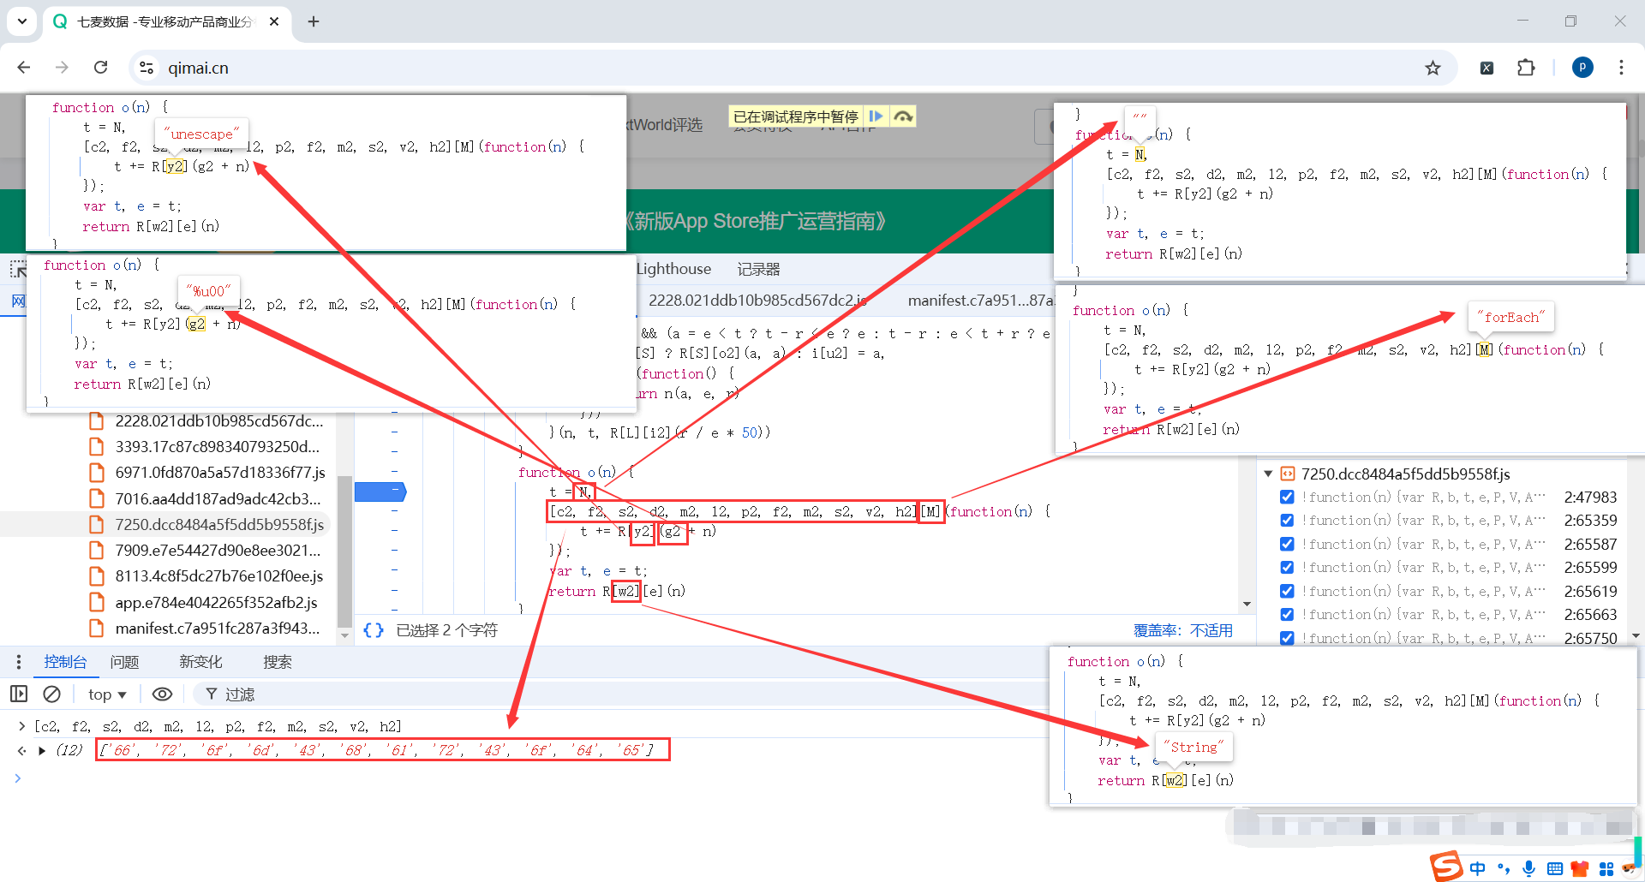The width and height of the screenshot is (1645, 882).
Task: Select 7016.aa4dd187ad9adc42cb3 file in tree
Action: [218, 498]
